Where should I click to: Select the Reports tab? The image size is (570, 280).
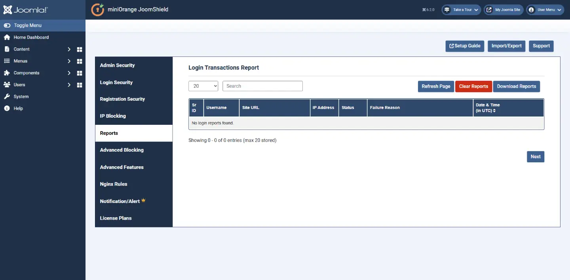pyautogui.click(x=134, y=133)
